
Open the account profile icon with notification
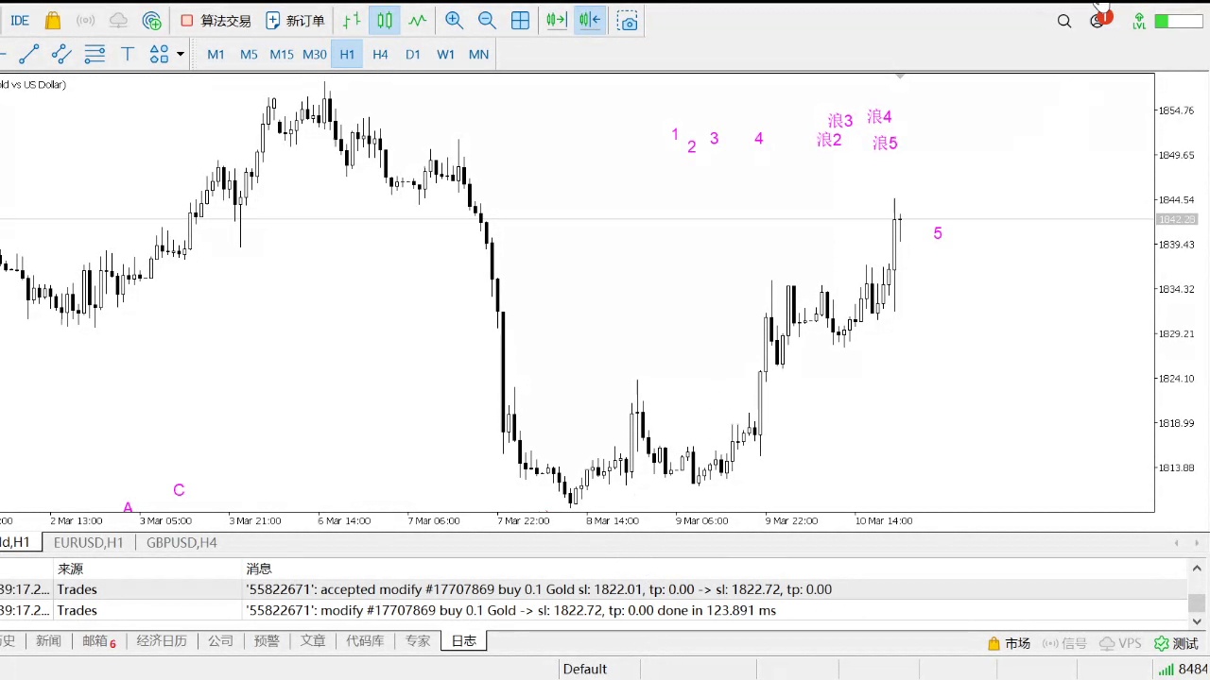click(1098, 19)
